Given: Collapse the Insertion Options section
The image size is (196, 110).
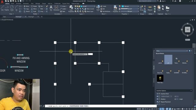Looking at the screenshot, I should point(191,91).
